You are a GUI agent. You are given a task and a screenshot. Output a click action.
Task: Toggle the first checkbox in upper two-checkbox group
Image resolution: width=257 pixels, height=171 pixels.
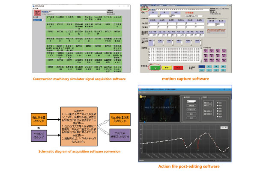point(205,103)
